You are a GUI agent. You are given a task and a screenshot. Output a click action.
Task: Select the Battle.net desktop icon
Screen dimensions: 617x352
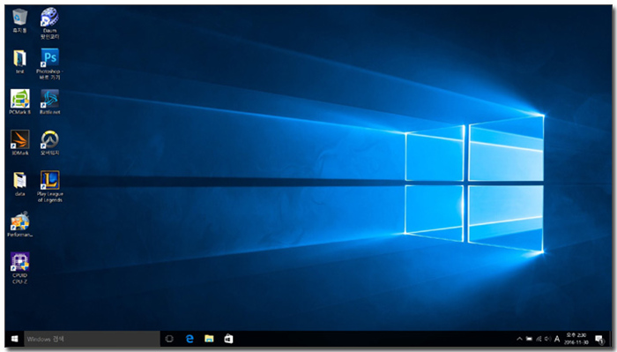click(49, 101)
